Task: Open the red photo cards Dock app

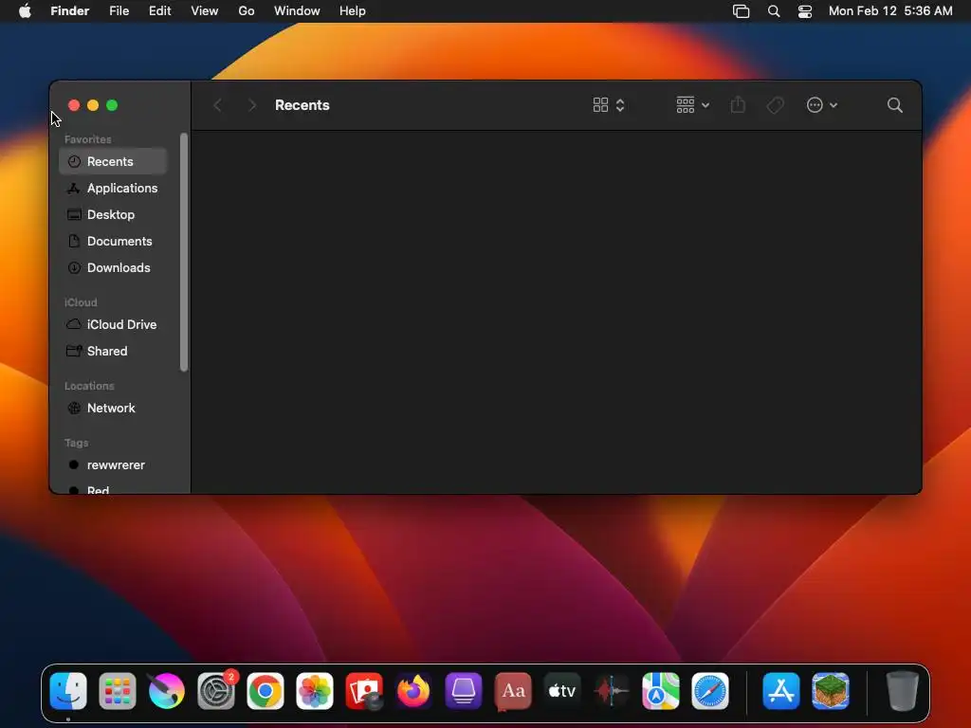Action: point(364,690)
